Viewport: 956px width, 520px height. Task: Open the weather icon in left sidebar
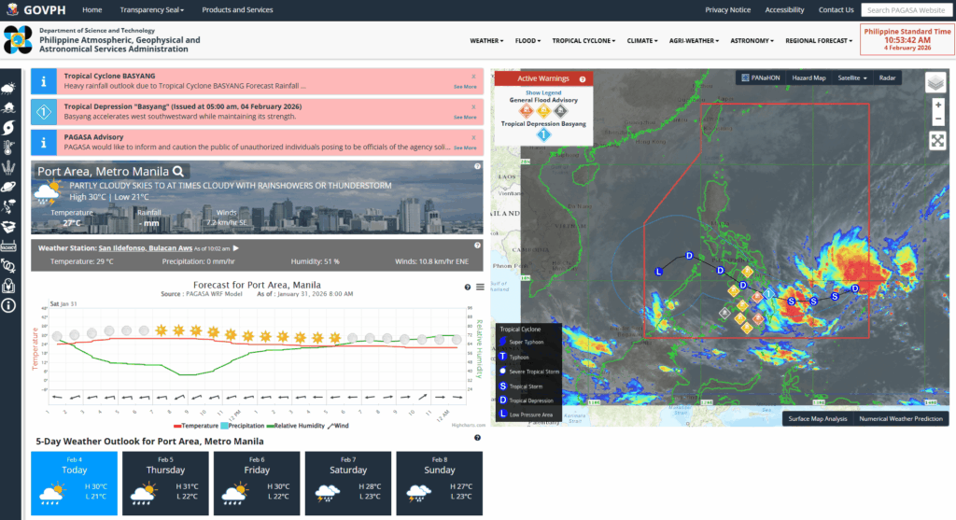click(x=8, y=88)
